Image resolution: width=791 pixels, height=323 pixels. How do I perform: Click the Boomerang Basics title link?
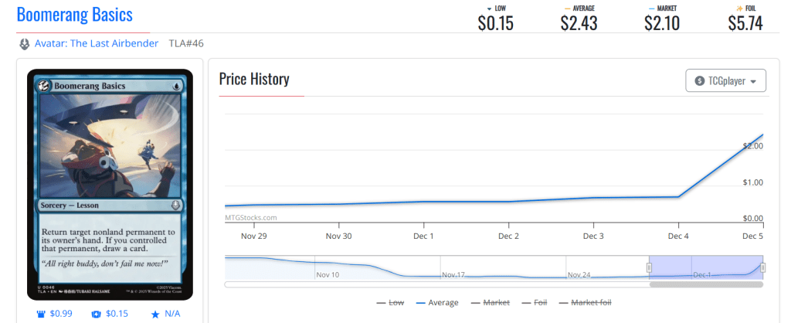tap(74, 15)
